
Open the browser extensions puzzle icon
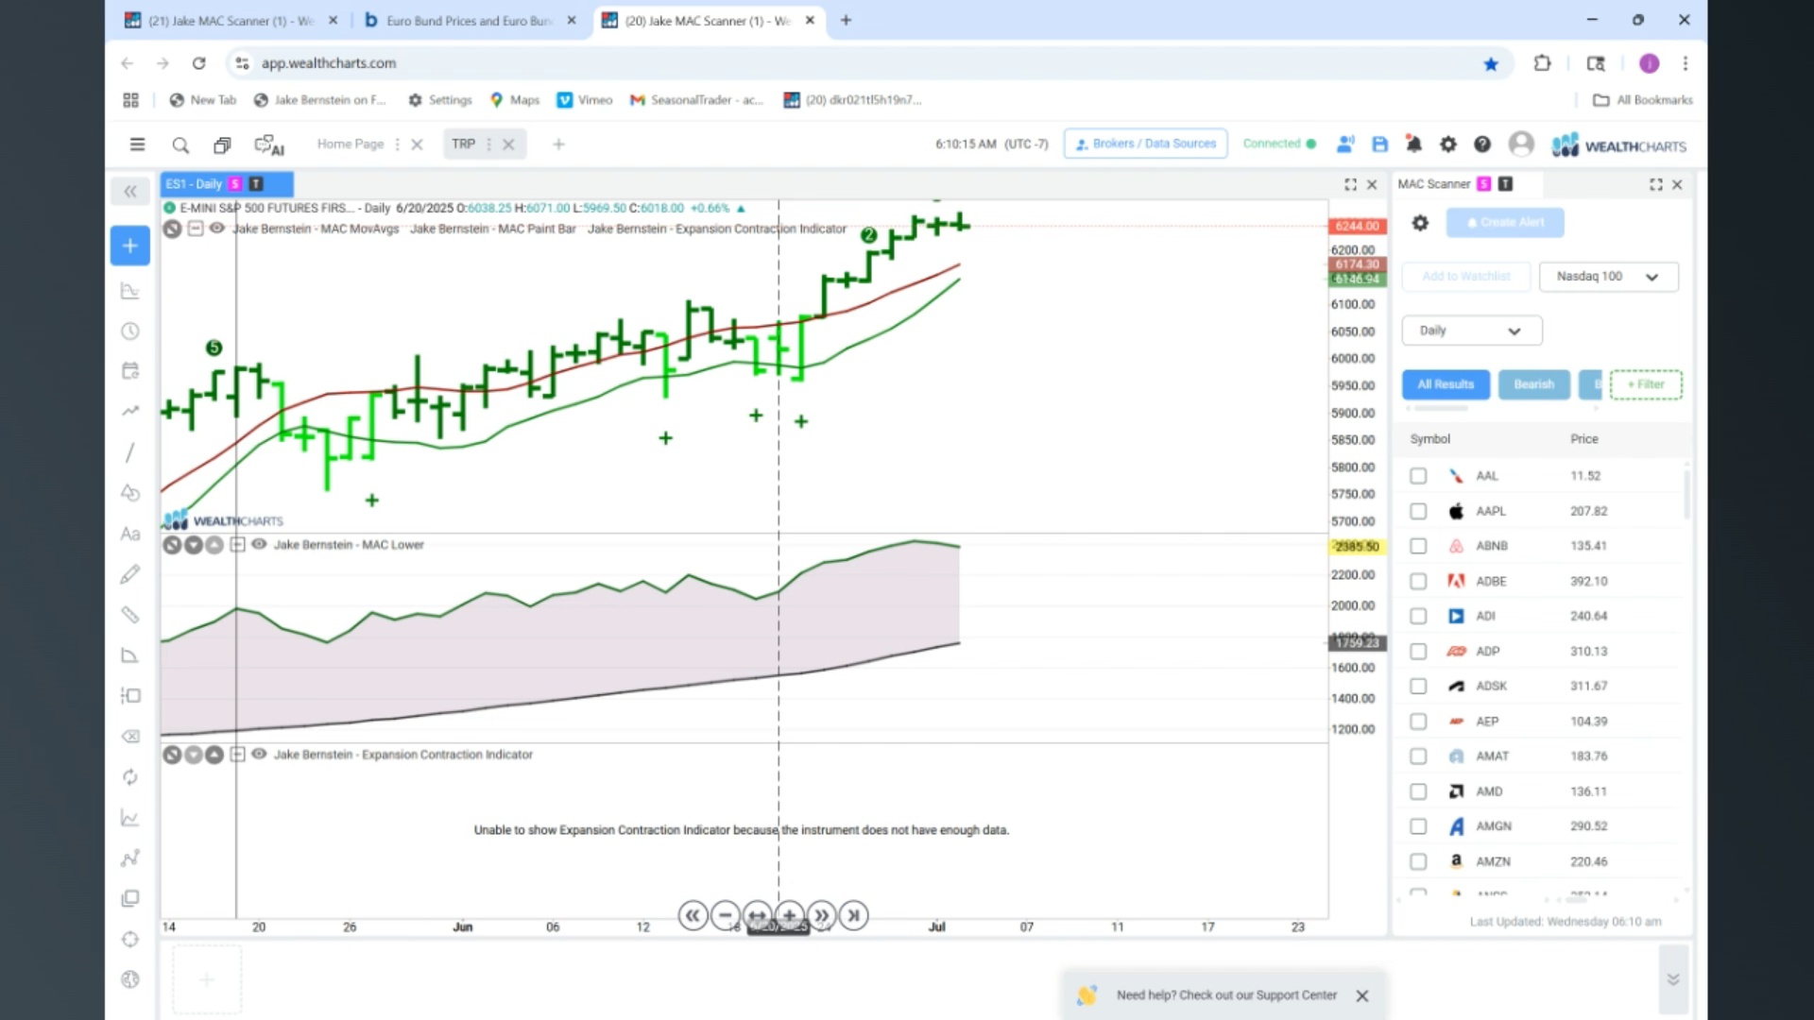coord(1542,63)
